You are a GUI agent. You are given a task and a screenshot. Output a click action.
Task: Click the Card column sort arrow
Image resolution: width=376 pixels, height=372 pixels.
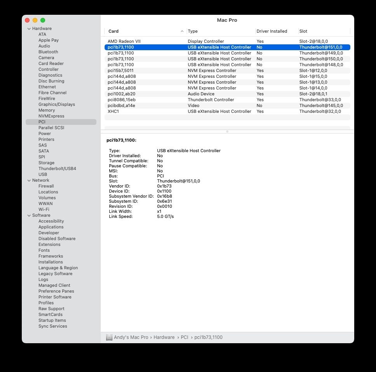pos(182,31)
